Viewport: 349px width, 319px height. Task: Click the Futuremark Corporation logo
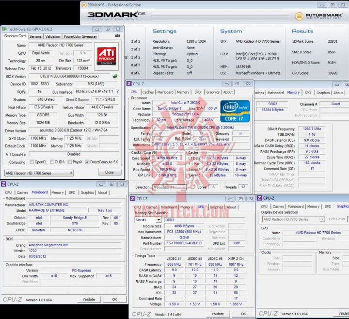[318, 16]
